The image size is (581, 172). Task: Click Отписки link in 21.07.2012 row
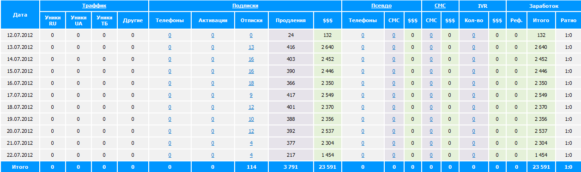(x=251, y=143)
